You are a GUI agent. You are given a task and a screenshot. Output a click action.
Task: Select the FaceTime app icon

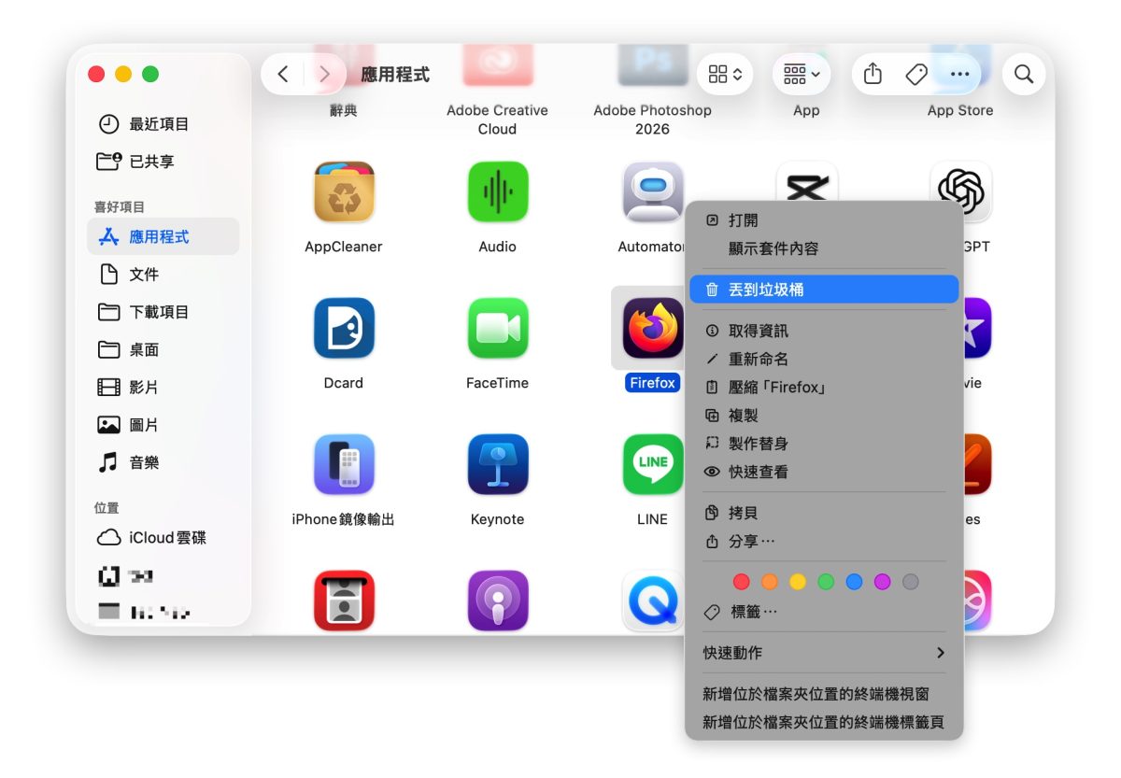498,328
